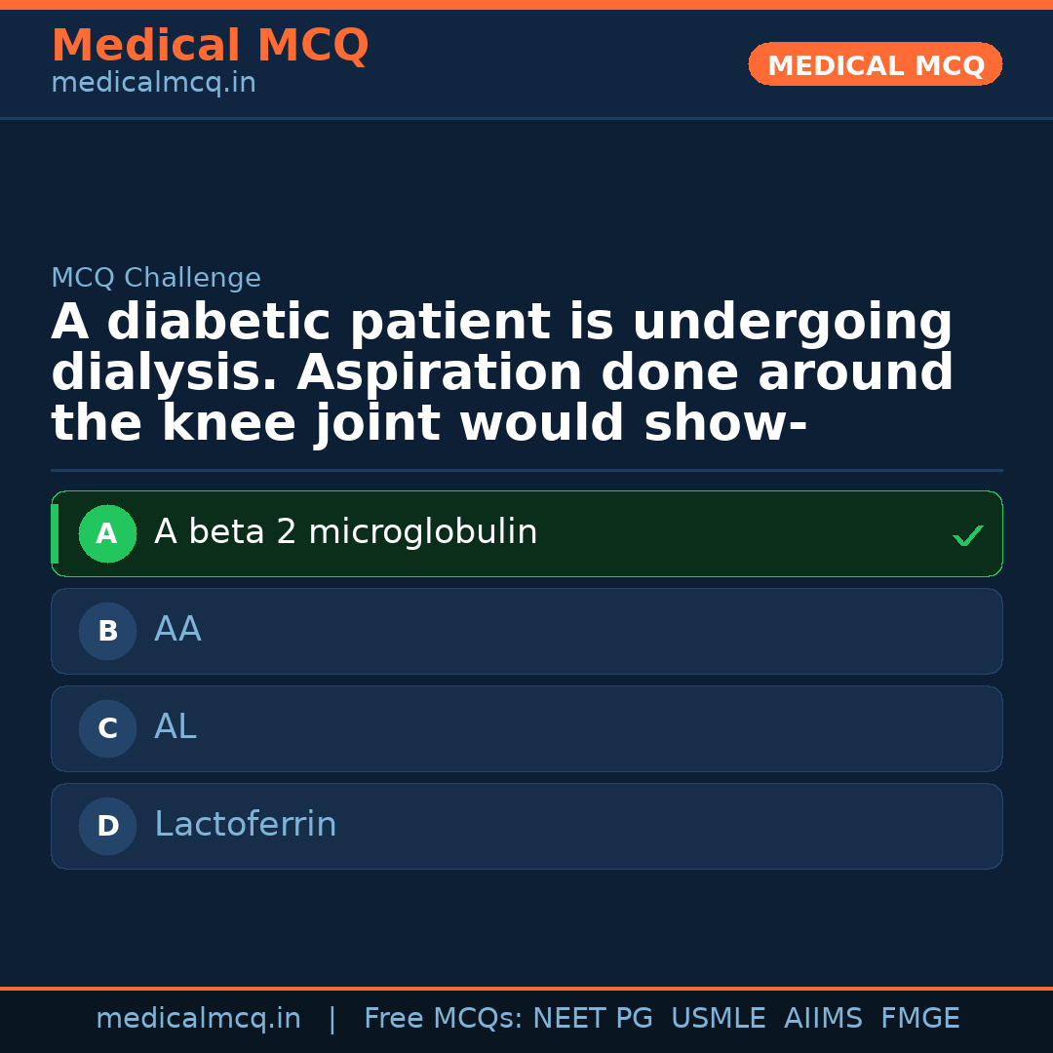Pick the "AL" answer text

click(175, 727)
